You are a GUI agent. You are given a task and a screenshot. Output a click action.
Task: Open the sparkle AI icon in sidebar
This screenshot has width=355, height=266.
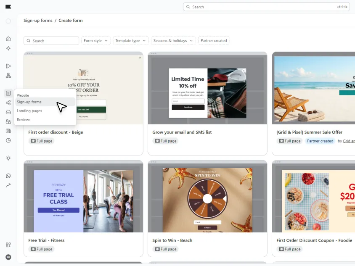click(x=8, y=48)
